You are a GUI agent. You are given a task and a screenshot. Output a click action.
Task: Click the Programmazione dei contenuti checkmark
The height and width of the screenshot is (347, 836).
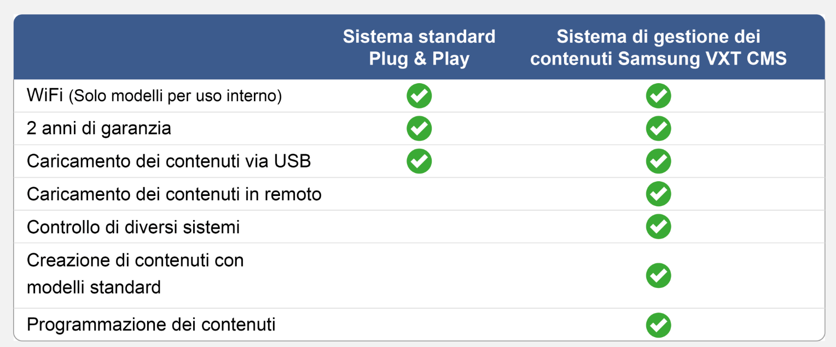(x=658, y=325)
